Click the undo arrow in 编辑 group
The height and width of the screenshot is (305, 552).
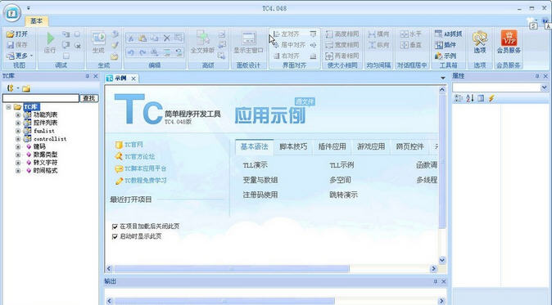pos(130,52)
